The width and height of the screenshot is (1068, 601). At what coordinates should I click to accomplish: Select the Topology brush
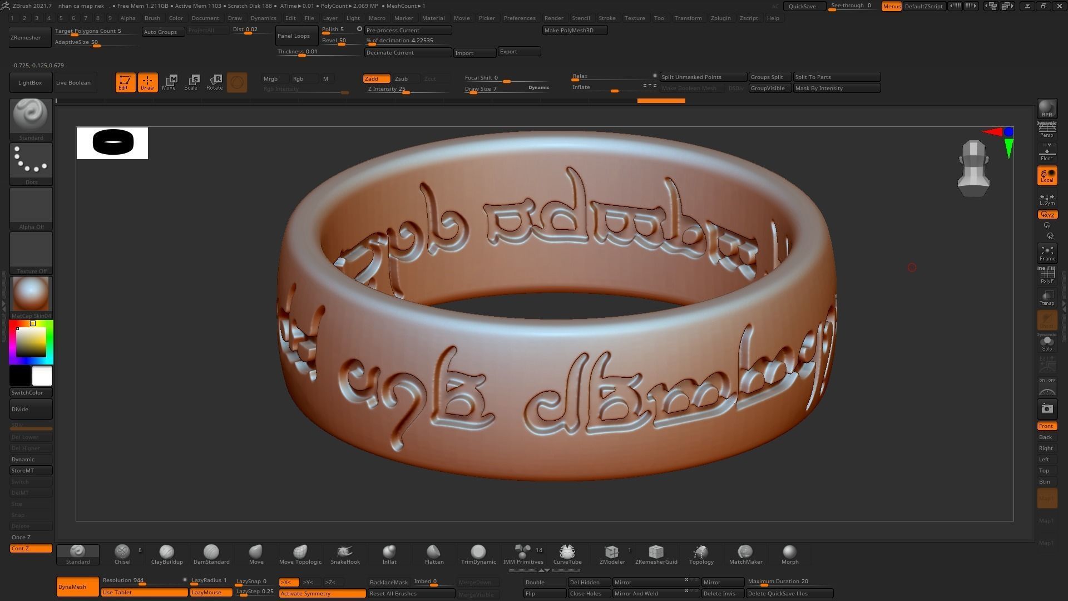701,554
